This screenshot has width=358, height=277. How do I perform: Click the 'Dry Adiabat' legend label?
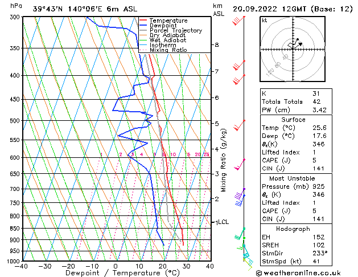tap(167, 35)
